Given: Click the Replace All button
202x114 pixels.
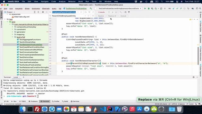Looking at the screenshot, I should click(x=112, y=16).
